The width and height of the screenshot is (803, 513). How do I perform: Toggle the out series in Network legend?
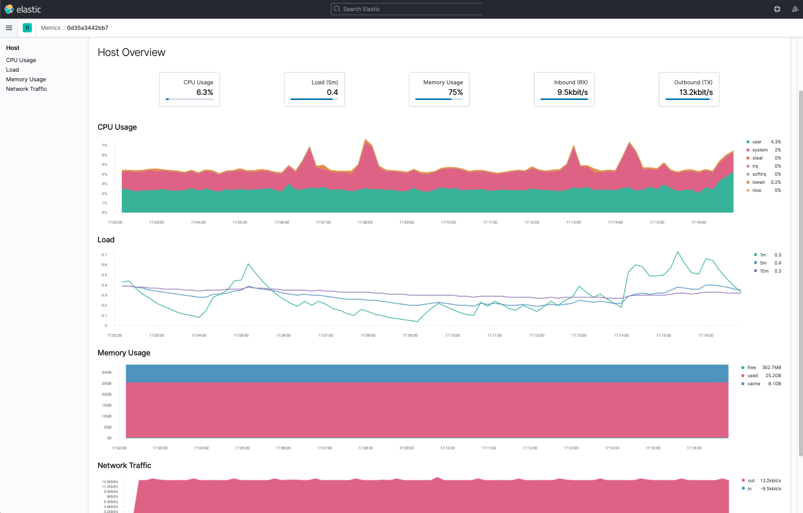[x=751, y=481]
